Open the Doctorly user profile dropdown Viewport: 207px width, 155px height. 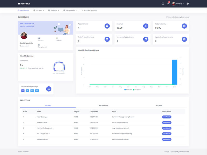tap(178, 4)
